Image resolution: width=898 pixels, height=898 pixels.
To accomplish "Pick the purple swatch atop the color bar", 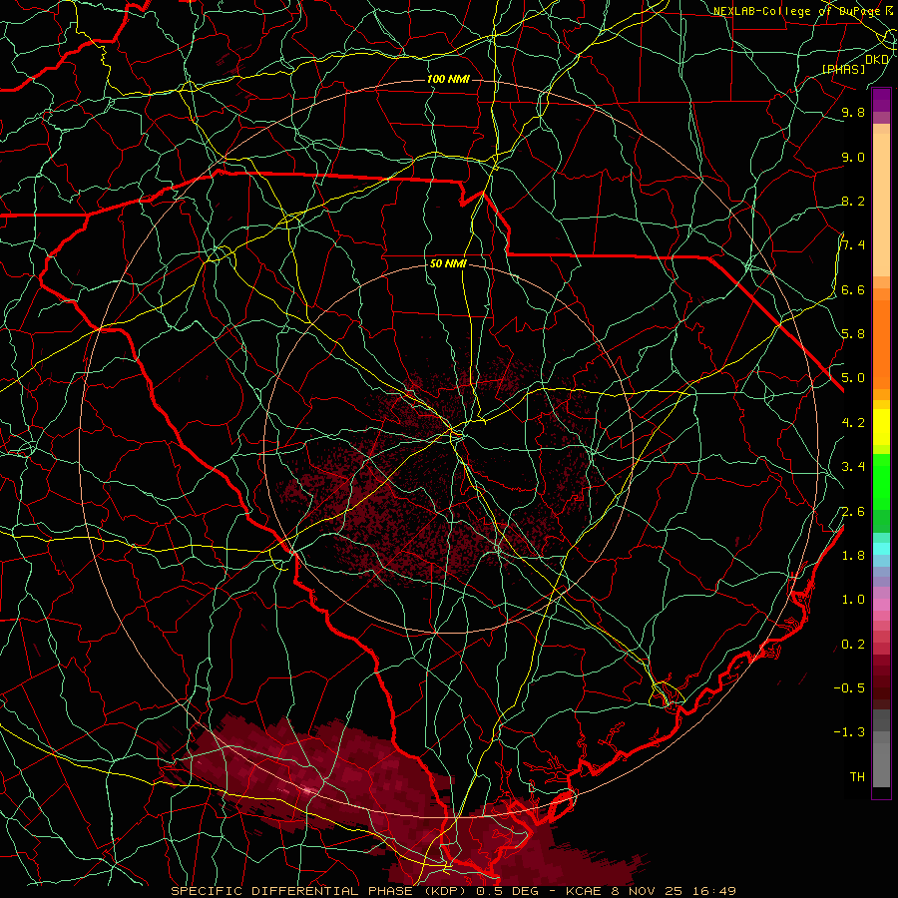I will coord(881,100).
